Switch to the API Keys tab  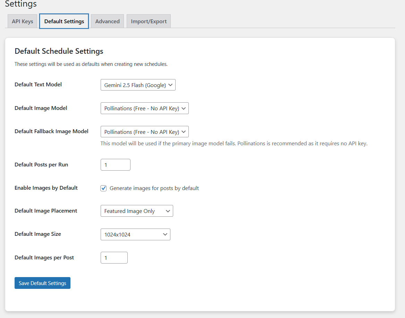click(x=23, y=21)
